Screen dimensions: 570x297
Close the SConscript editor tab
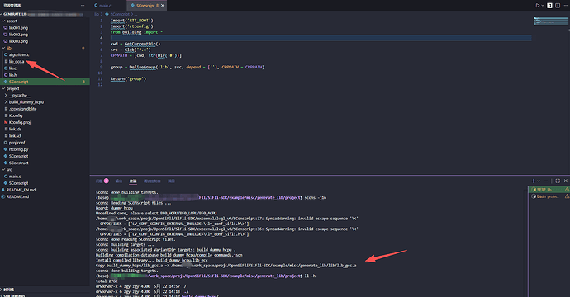point(163,6)
